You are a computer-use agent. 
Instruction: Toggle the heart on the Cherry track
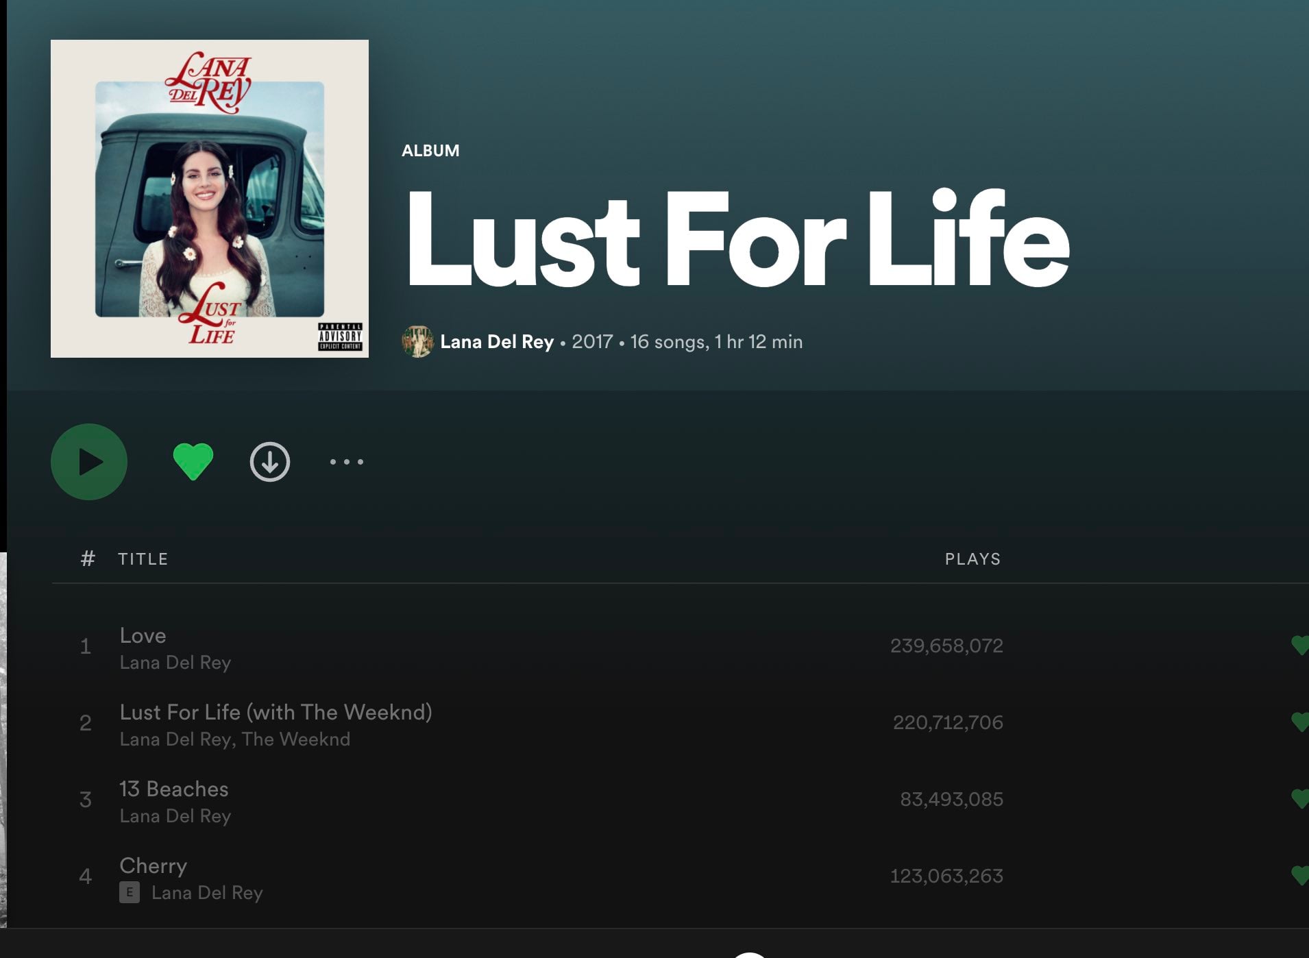[1300, 876]
